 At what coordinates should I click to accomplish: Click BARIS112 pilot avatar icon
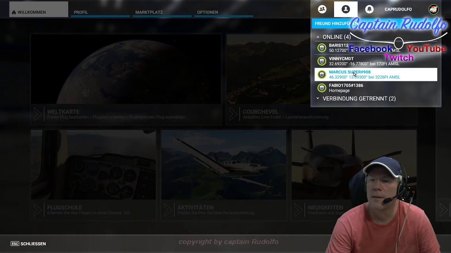pos(322,48)
